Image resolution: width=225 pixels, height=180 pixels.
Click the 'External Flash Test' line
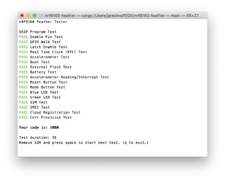coord(45,67)
